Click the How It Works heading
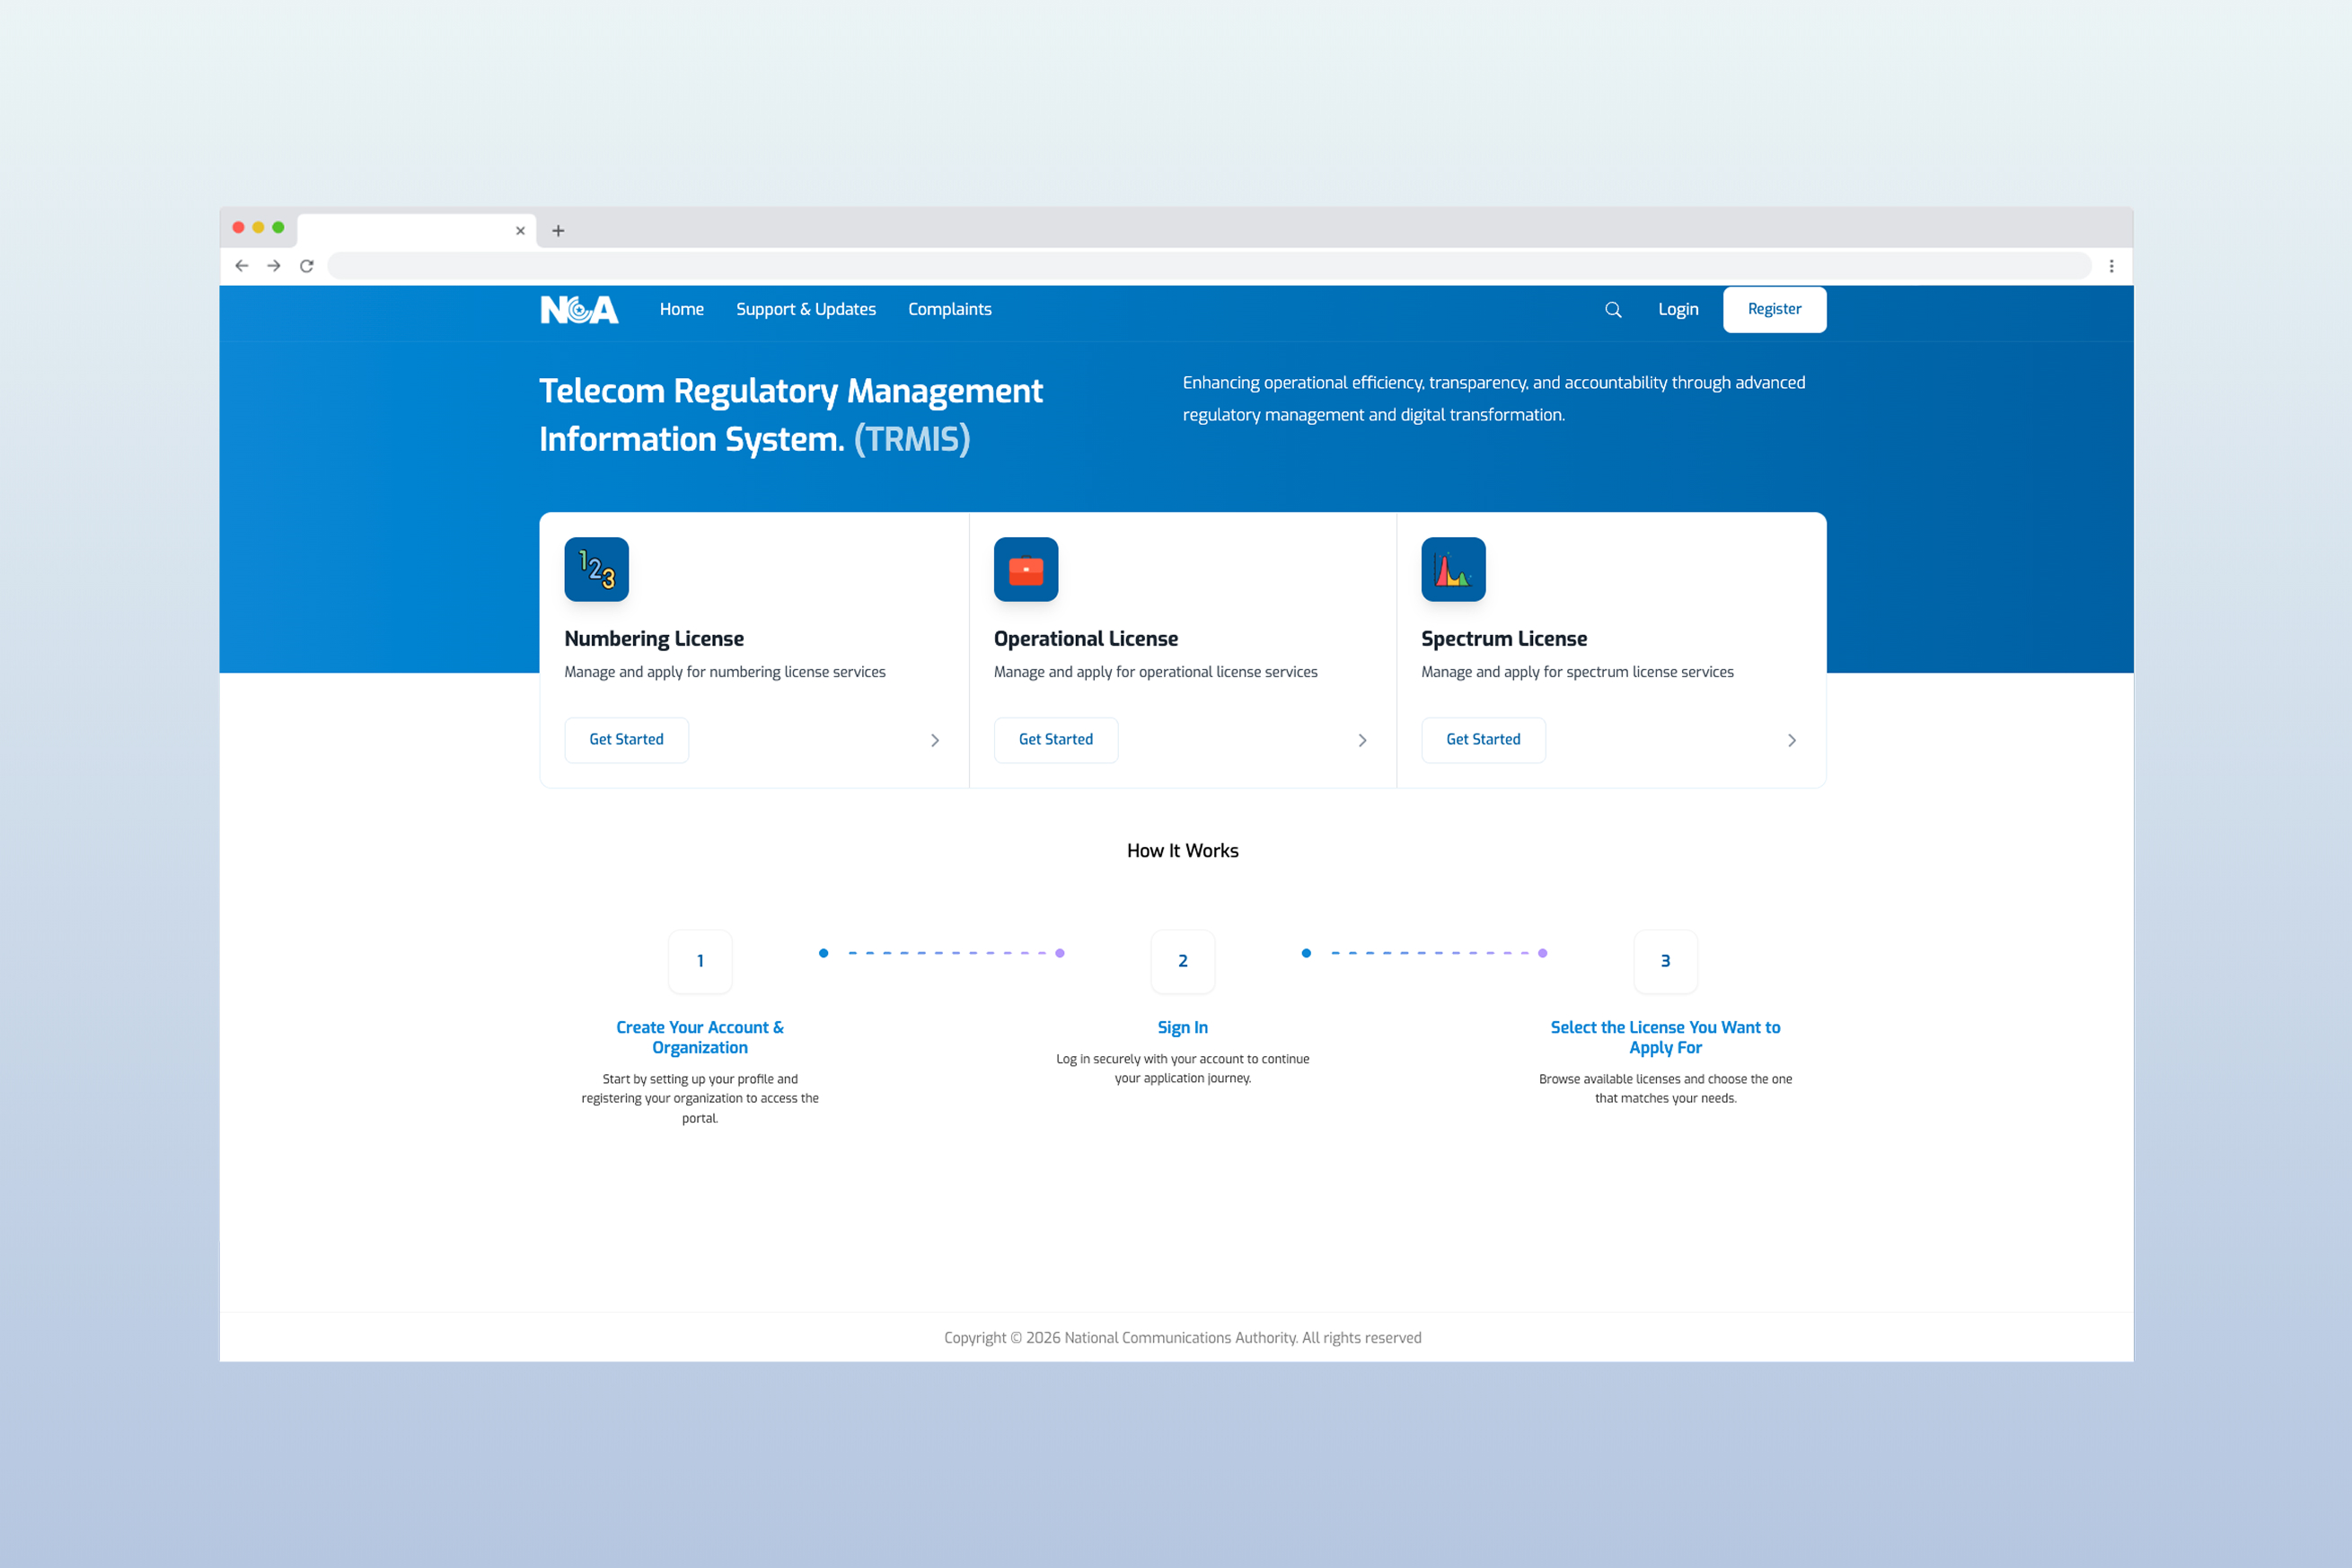 click(x=1183, y=851)
